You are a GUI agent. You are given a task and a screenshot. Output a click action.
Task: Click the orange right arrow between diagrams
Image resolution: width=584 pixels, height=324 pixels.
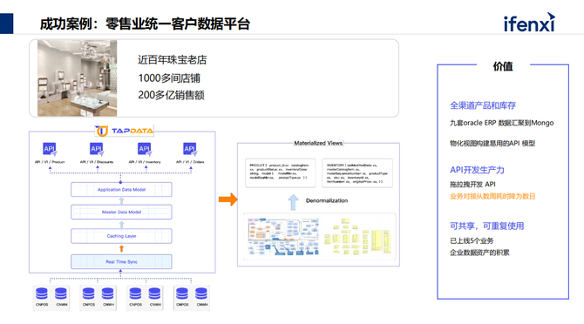click(x=228, y=199)
